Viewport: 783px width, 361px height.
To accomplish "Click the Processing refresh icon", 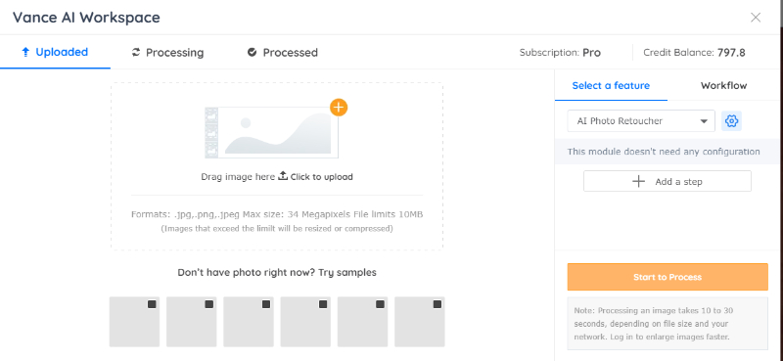I will 136,53.
